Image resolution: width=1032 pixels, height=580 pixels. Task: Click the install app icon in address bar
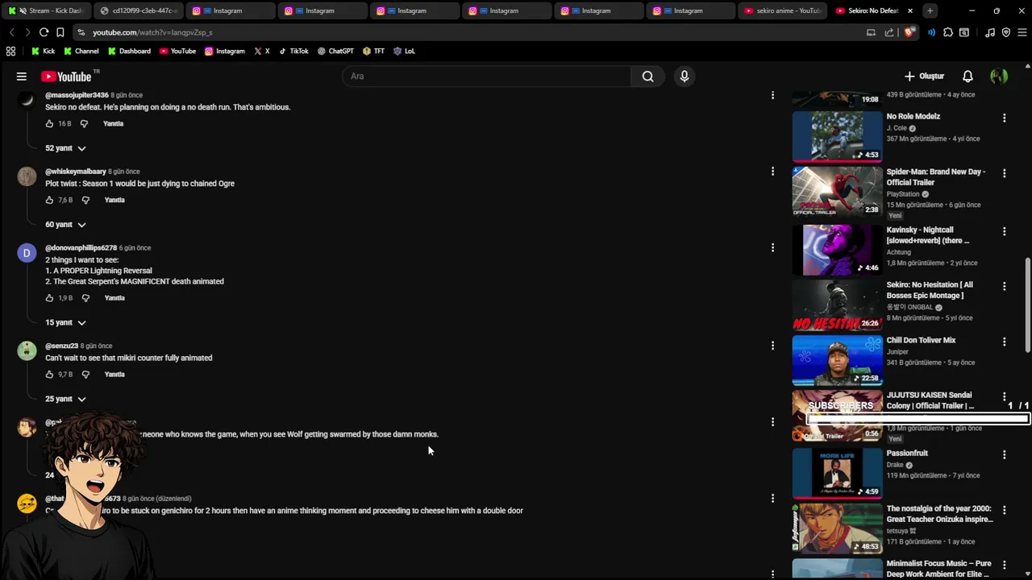click(x=871, y=32)
